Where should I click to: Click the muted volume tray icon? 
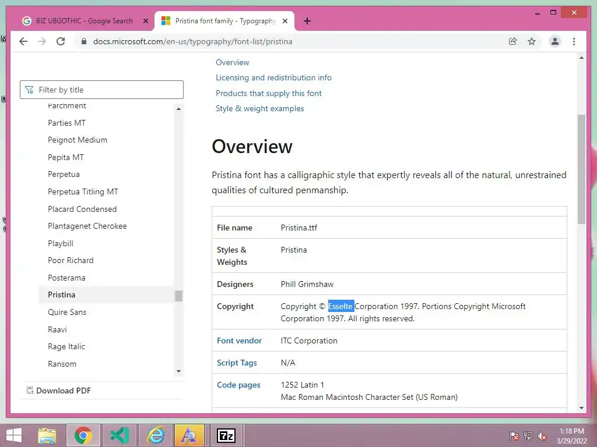[542, 435]
